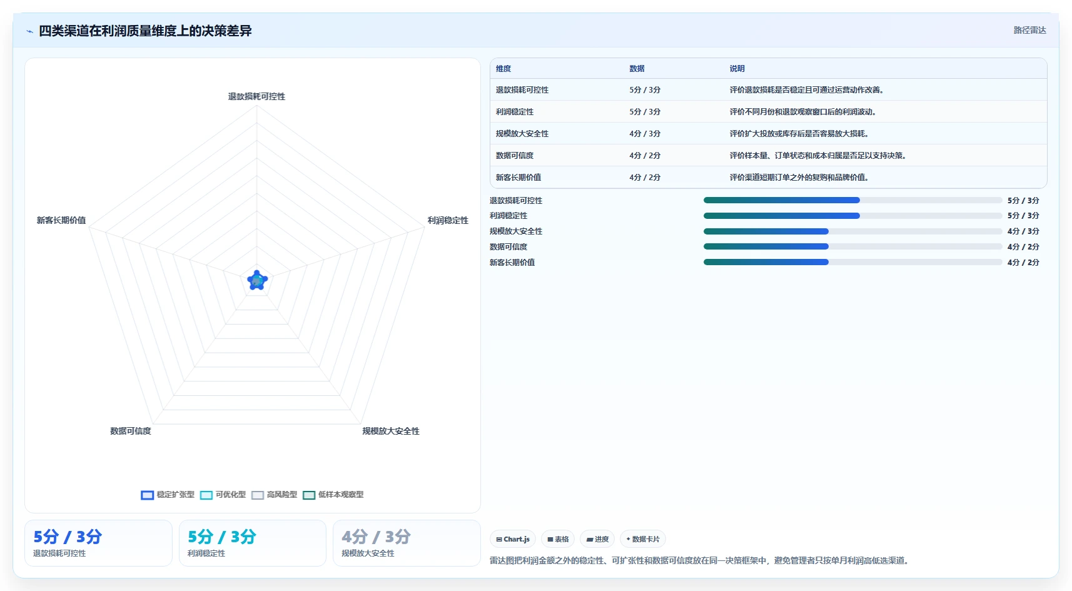Image resolution: width=1072 pixels, height=591 pixels.
Task: Open the 退款损耗可控性 data card
Action: [x=98, y=543]
